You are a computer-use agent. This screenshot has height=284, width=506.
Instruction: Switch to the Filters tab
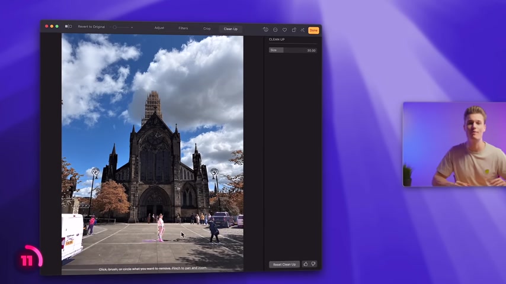pyautogui.click(x=183, y=28)
